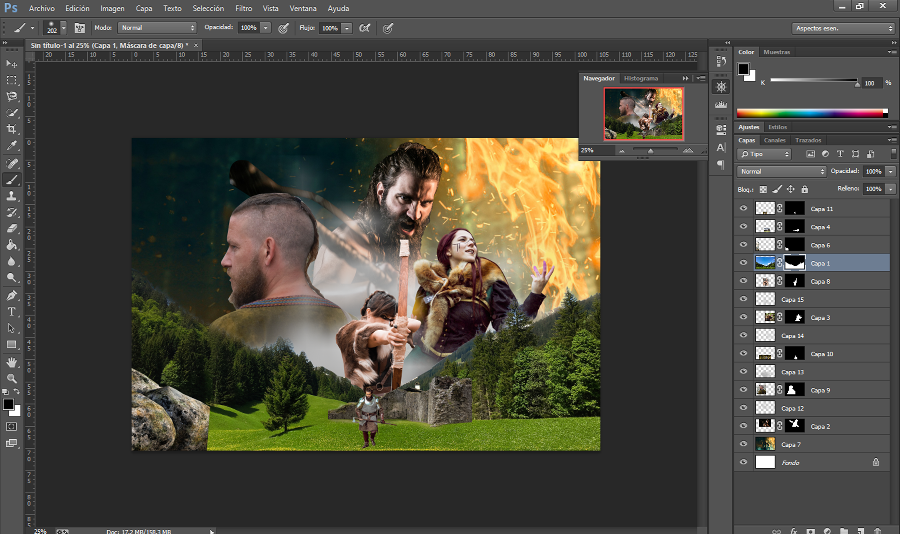Toggle visibility of Capa 3 layer
900x534 pixels.
click(x=743, y=317)
